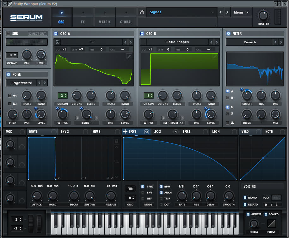Image resolution: width=289 pixels, height=238 pixels.
Task: Select the ENV 3 tab
Action: coord(105,132)
